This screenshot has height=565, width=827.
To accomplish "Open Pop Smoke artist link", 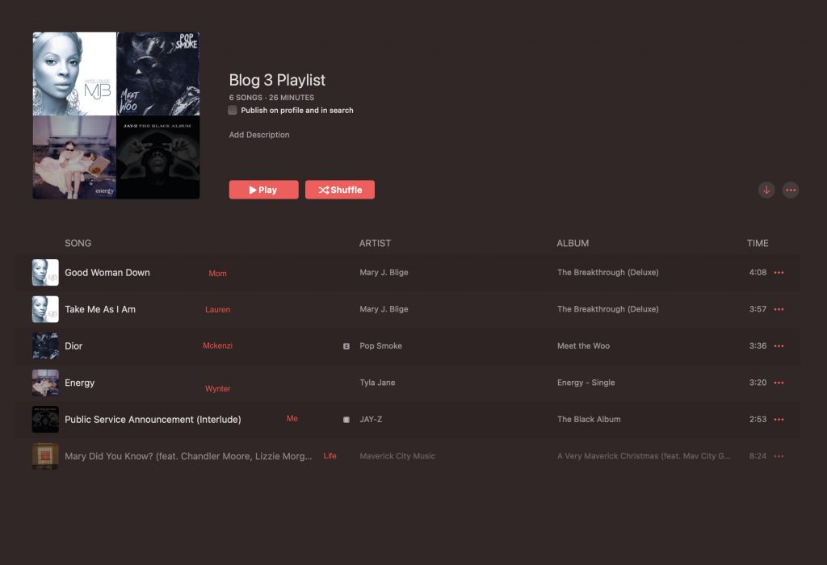I will [381, 346].
